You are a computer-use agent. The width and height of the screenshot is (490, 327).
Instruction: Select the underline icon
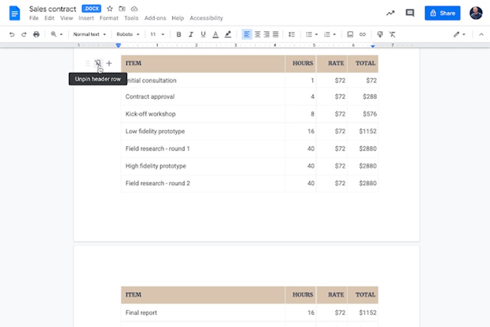point(203,34)
